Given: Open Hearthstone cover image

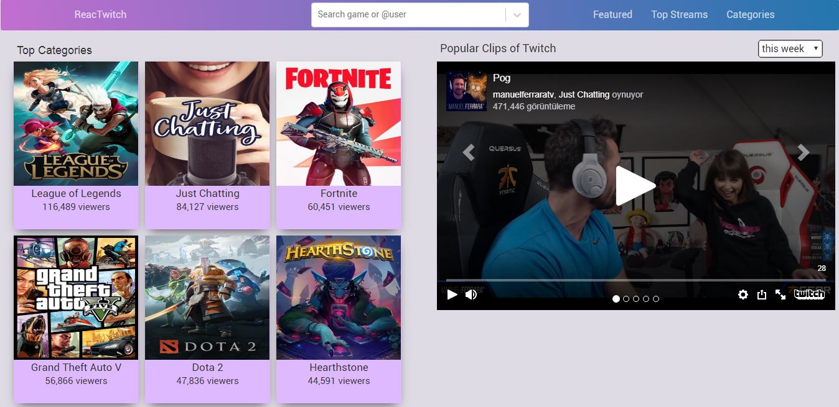Looking at the screenshot, I should point(339,298).
